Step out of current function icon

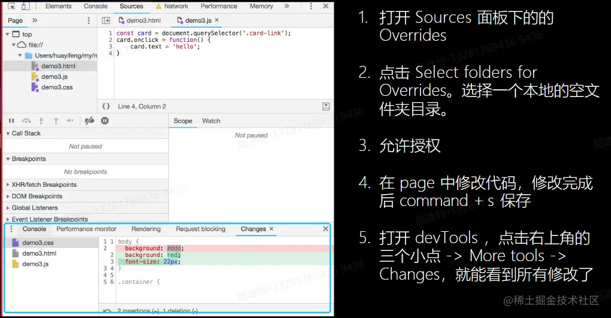56,121
